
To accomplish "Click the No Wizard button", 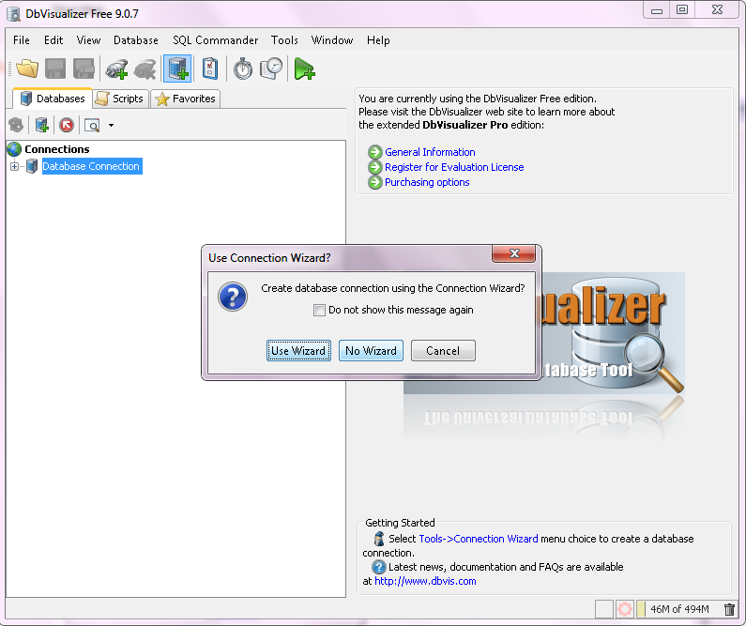I will click(371, 351).
